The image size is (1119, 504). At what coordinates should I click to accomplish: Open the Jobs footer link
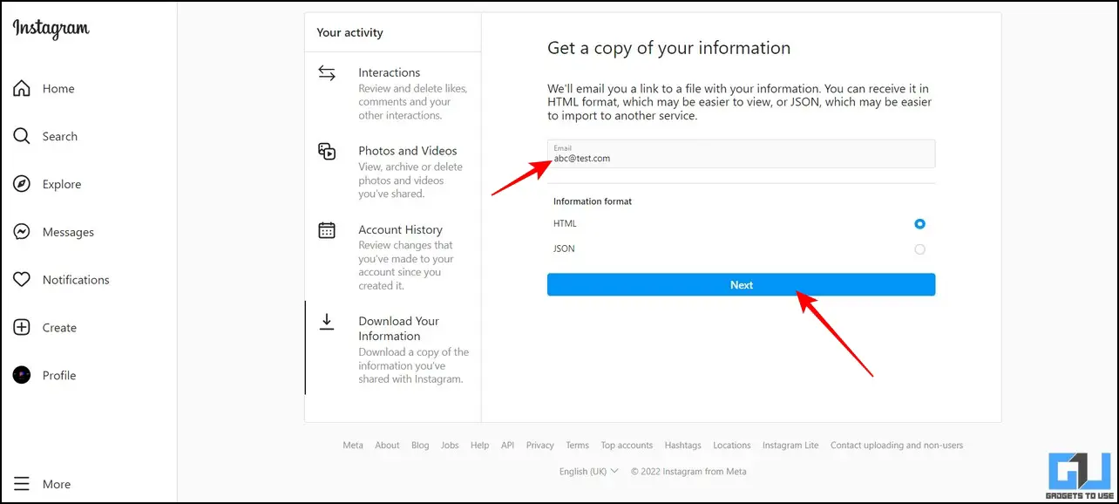[450, 445]
